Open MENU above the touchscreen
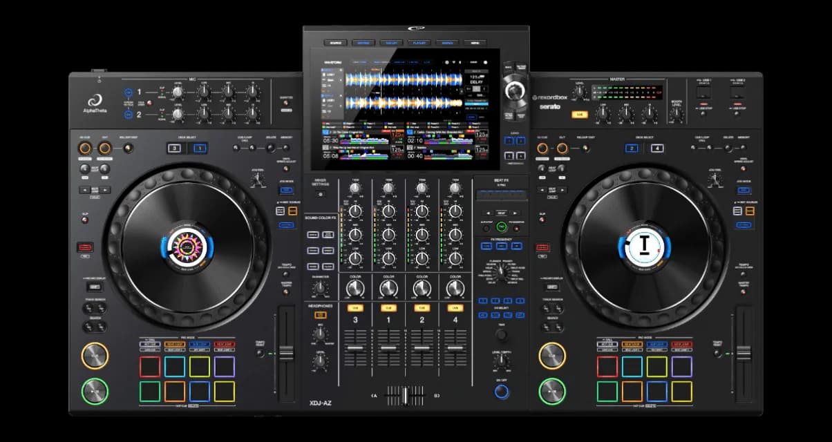The height and width of the screenshot is (442, 832). [475, 43]
